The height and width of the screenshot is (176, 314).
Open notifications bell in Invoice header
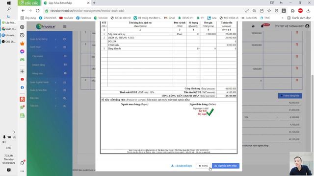262,26
